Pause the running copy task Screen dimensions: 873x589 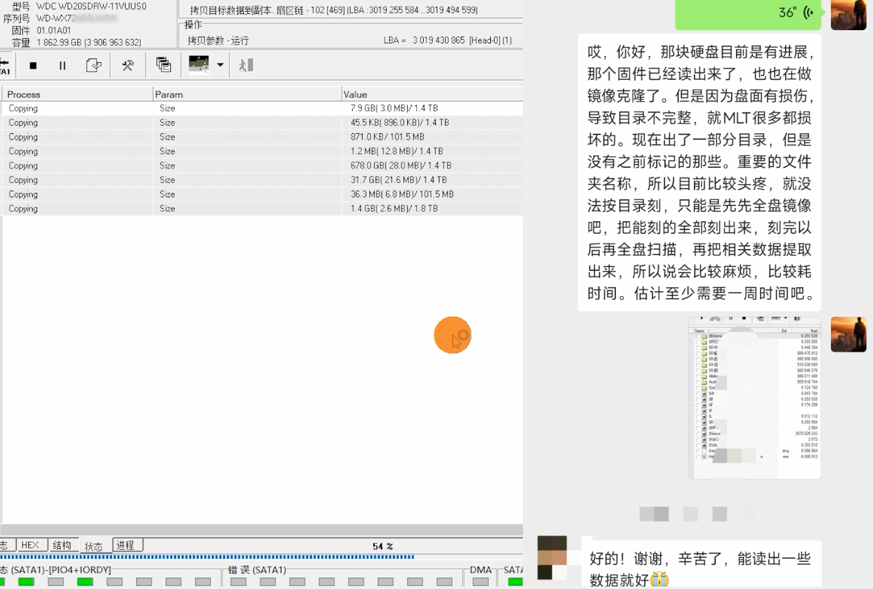point(62,65)
